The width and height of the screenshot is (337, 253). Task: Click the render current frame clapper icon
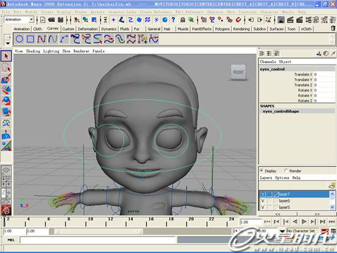tap(290, 20)
